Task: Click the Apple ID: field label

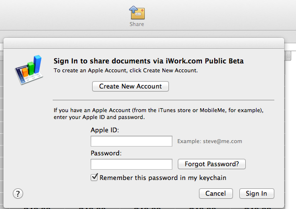Action: [x=105, y=130]
